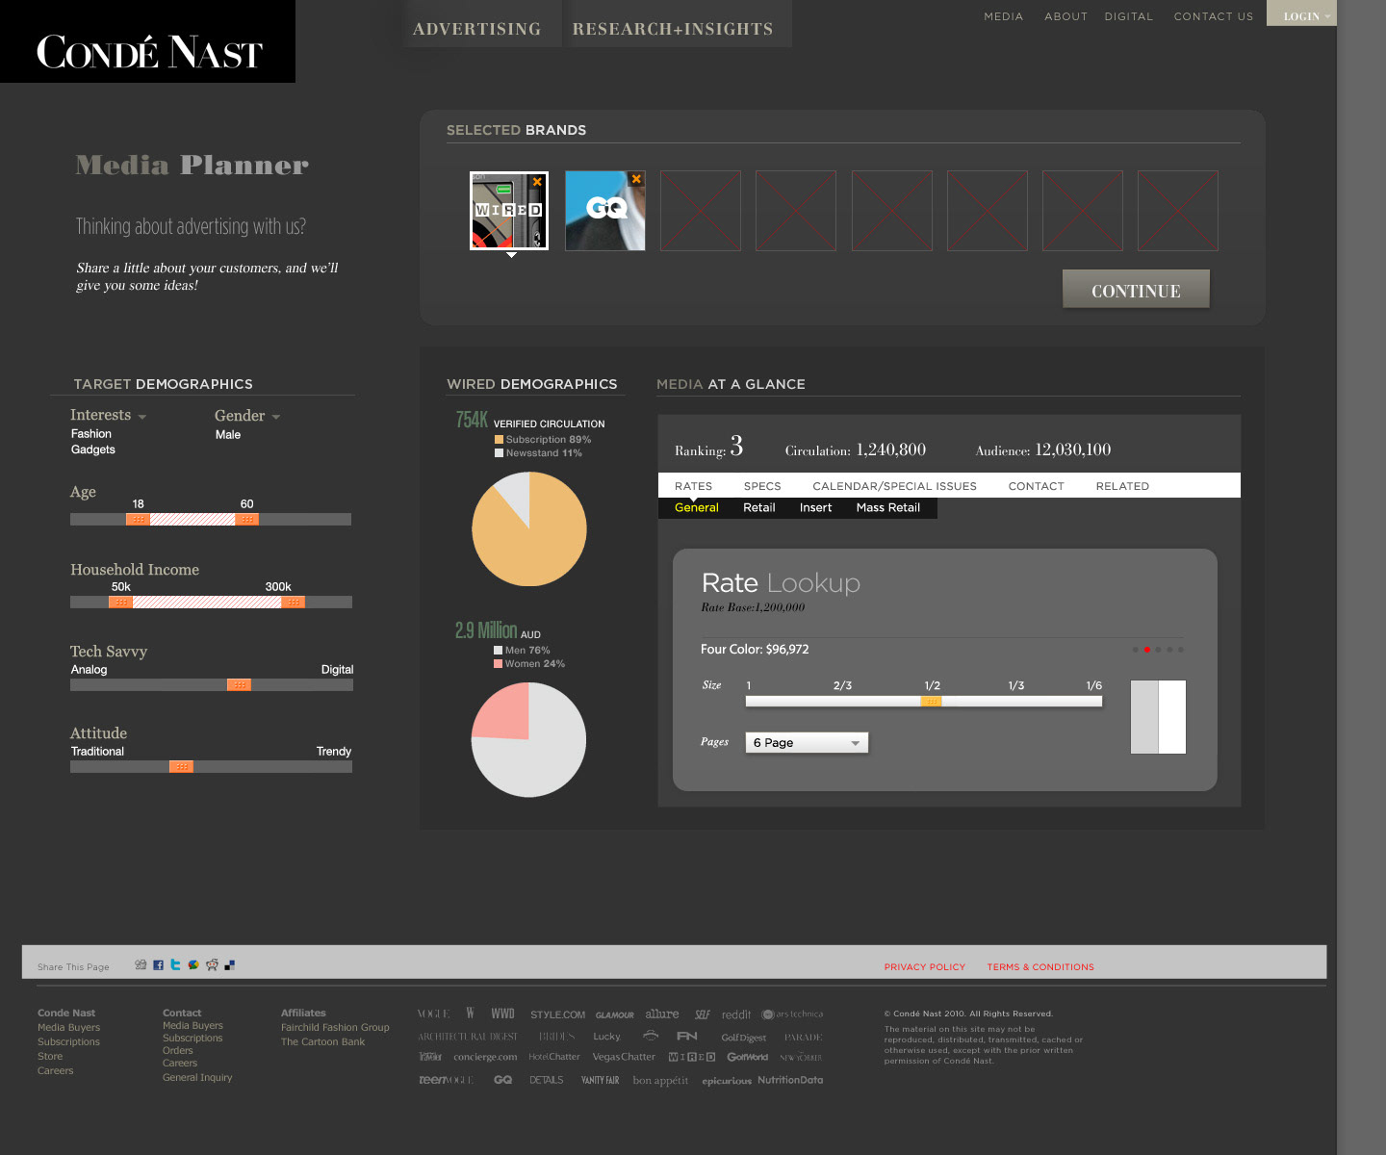Screen dimensions: 1386x1155
Task: Switch to the RATES tab
Action: tap(693, 486)
